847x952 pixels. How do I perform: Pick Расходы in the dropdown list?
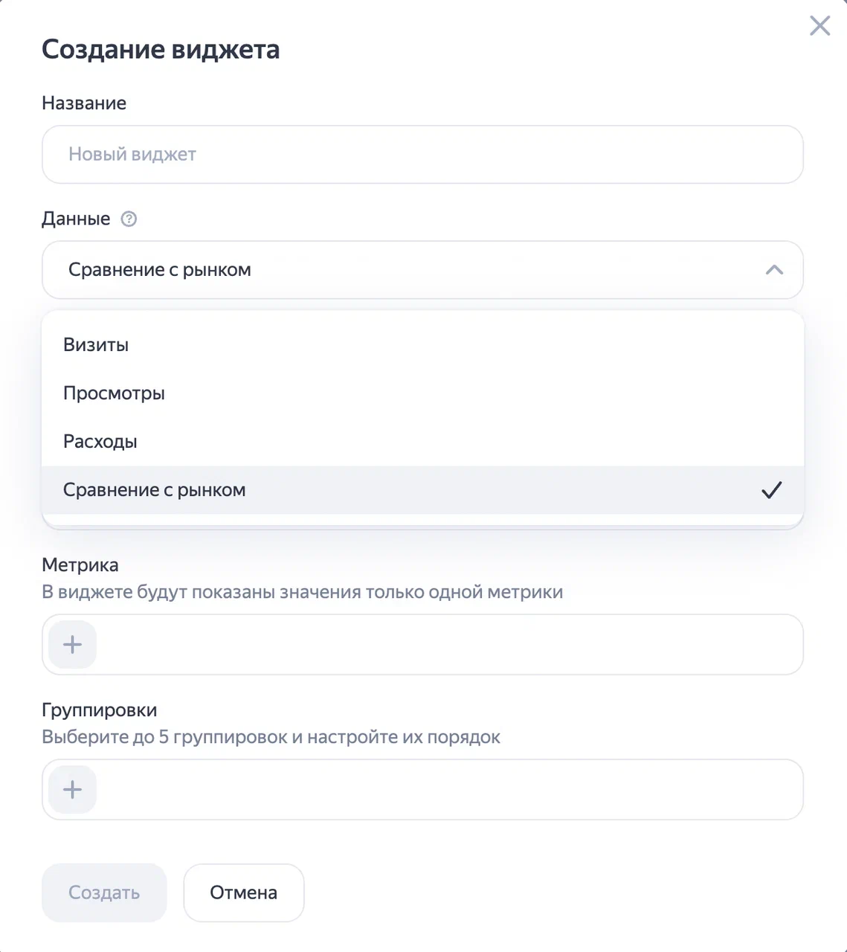click(x=100, y=442)
